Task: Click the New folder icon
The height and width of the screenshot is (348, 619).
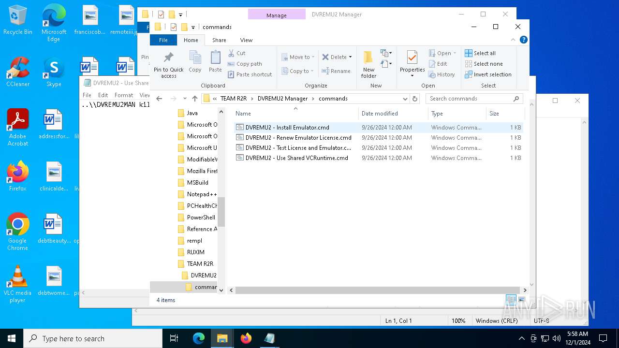Action: [x=368, y=58]
